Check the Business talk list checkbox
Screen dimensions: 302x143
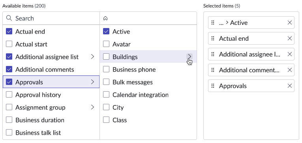[x=9, y=132]
